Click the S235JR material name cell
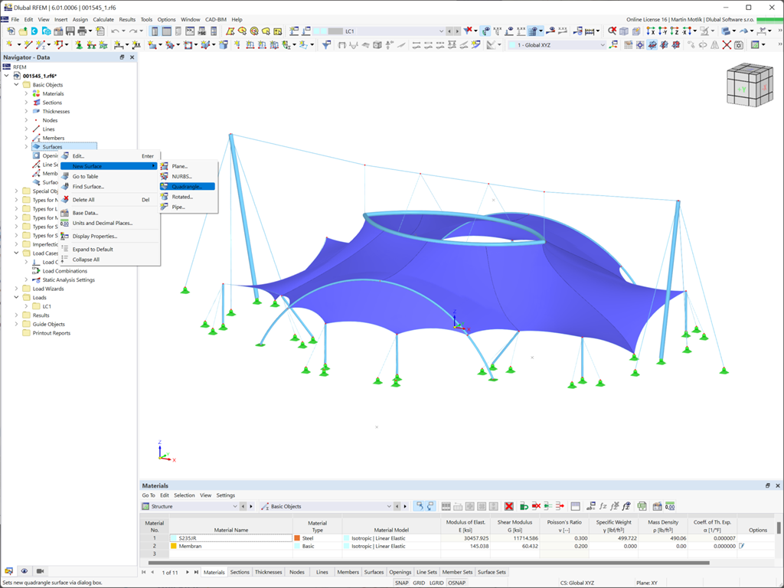 (x=231, y=538)
